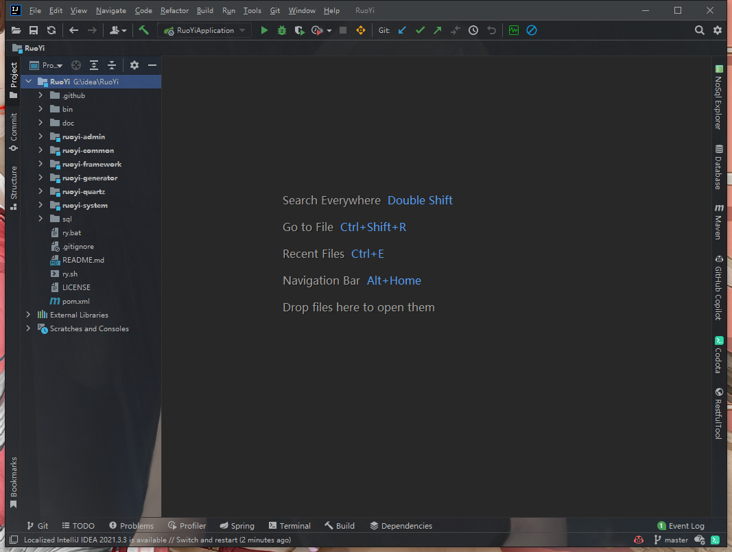Toggle the Structure tool window
The image size is (732, 552).
14,188
